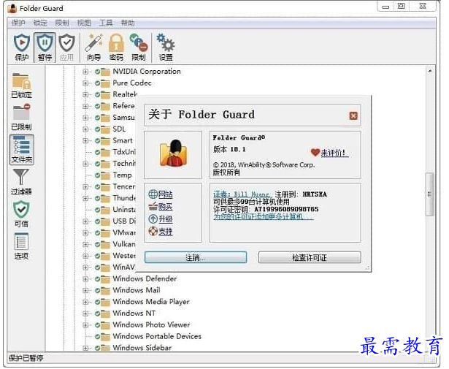This screenshot has height=369, width=449.
Task: Toggle green status mark of Pure Codec
Action: tap(97, 83)
